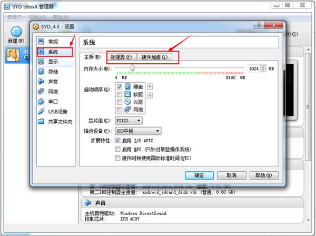This screenshot has width=316, height=236.
Task: Open USB设备 settings category
Action: click(x=55, y=112)
